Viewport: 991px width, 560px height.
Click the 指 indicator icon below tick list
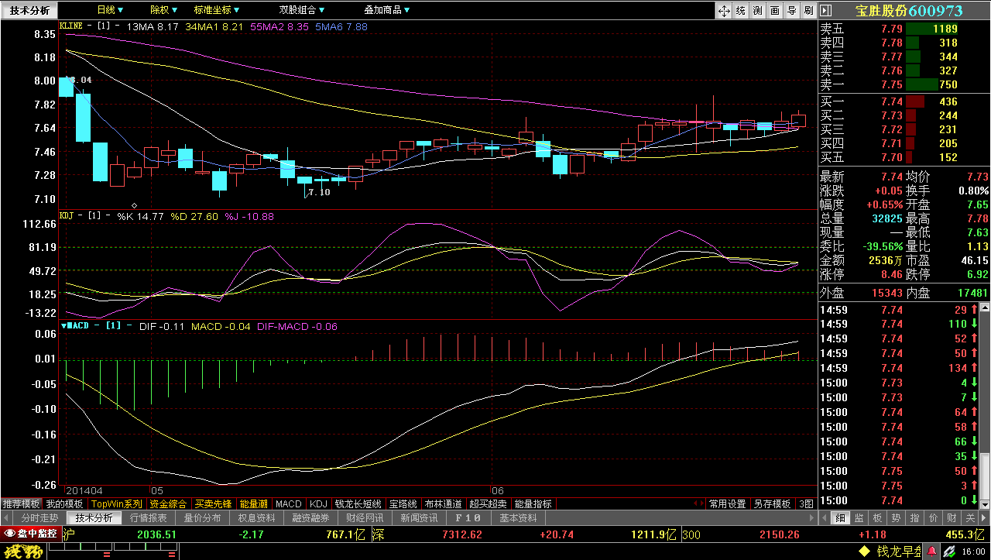point(914,517)
